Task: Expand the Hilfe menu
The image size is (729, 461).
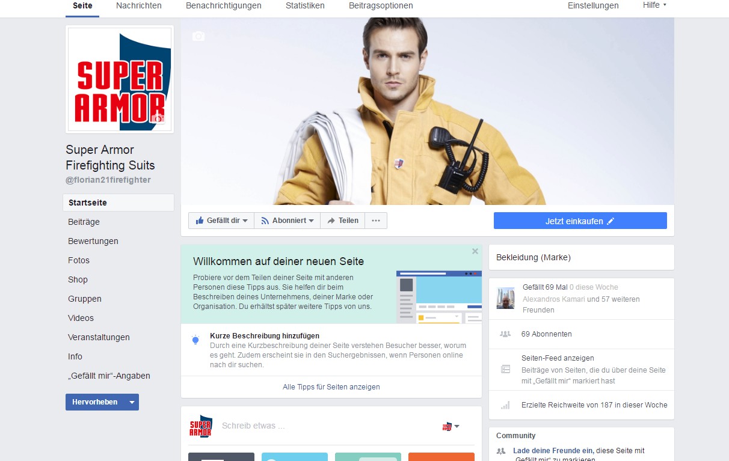Action: (654, 5)
